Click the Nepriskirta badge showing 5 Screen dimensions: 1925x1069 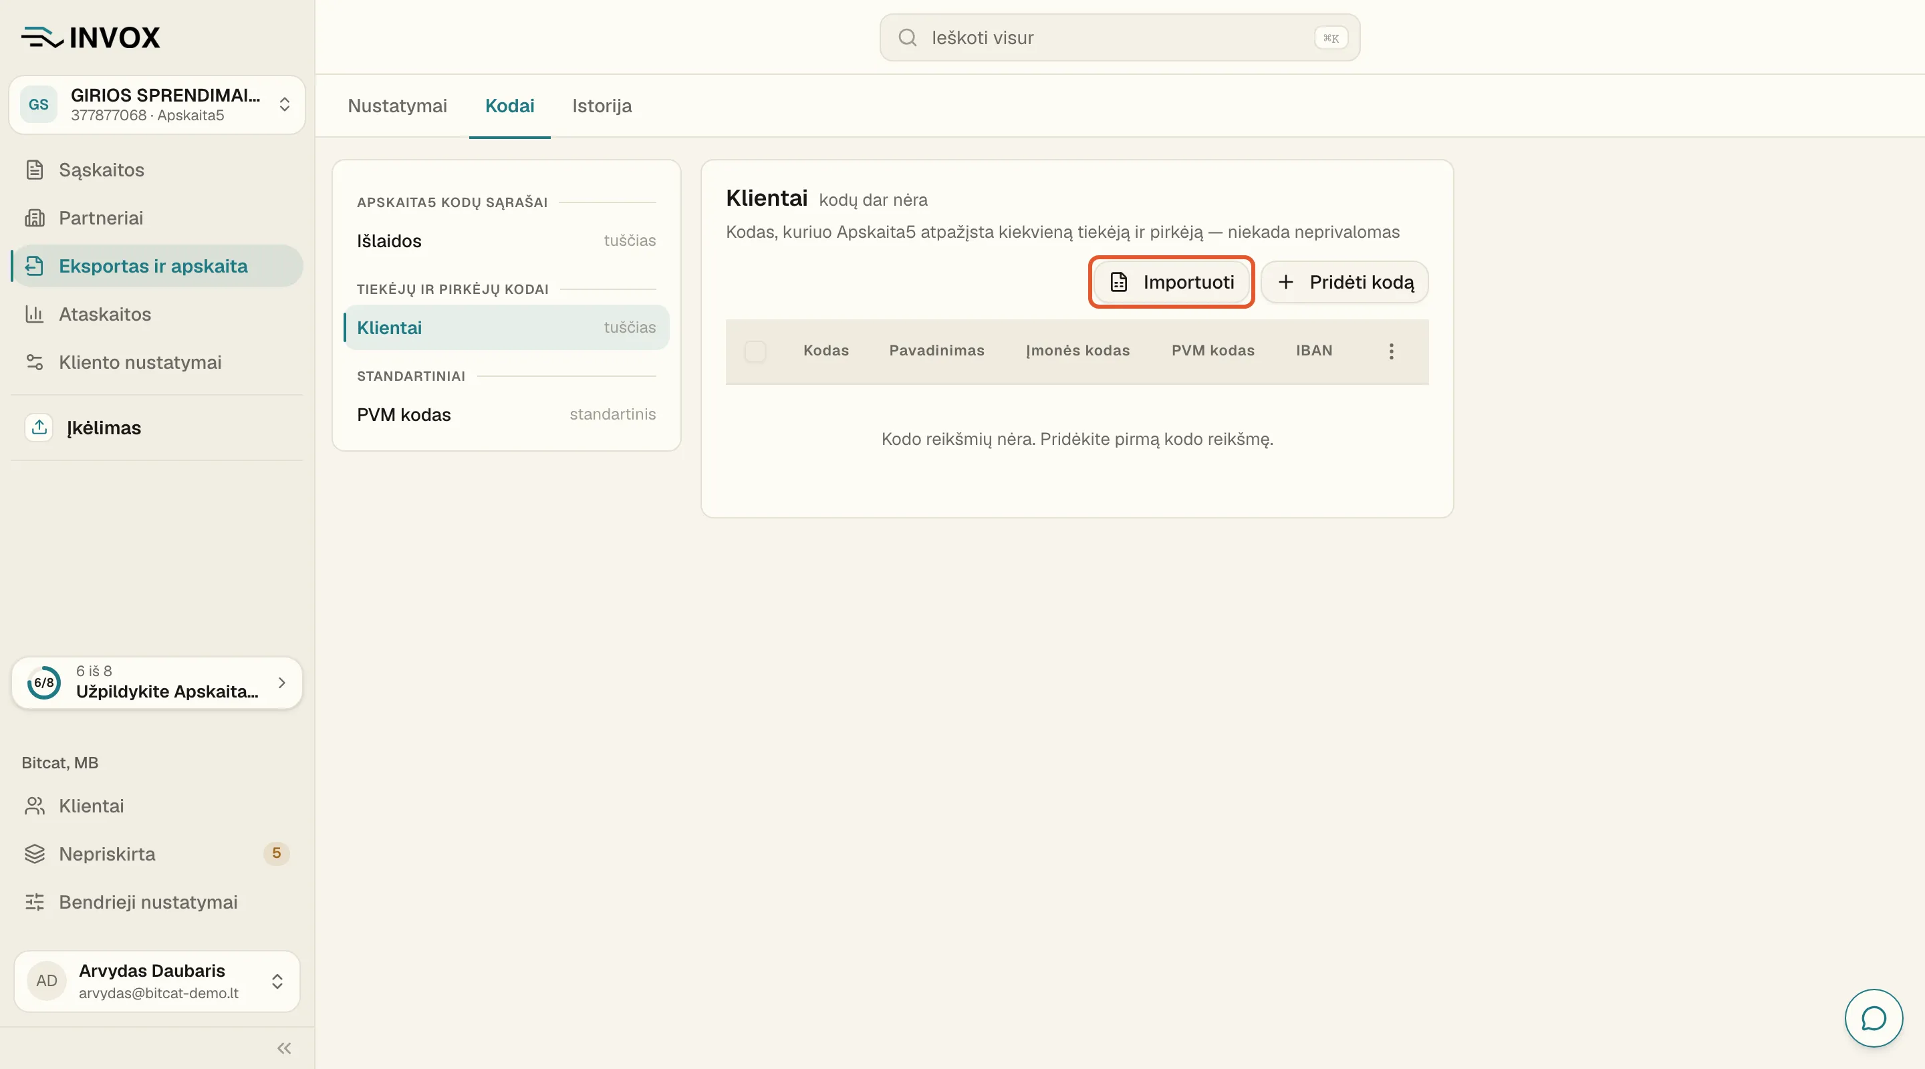[277, 853]
